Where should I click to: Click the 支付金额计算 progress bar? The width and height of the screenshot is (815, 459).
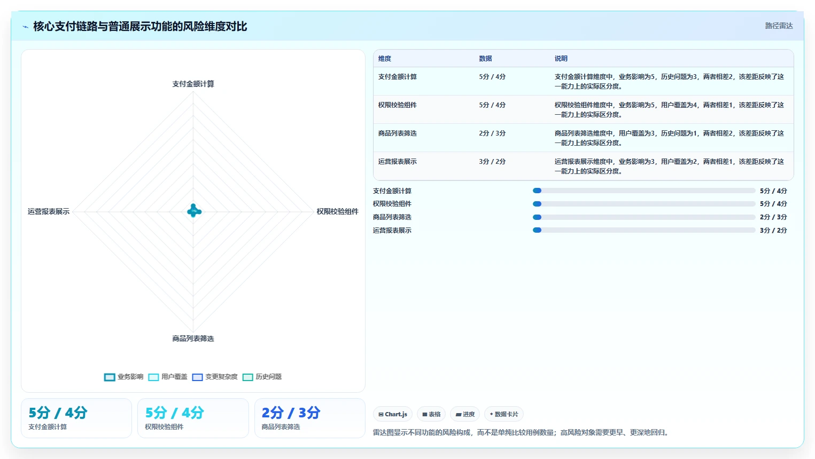point(644,191)
